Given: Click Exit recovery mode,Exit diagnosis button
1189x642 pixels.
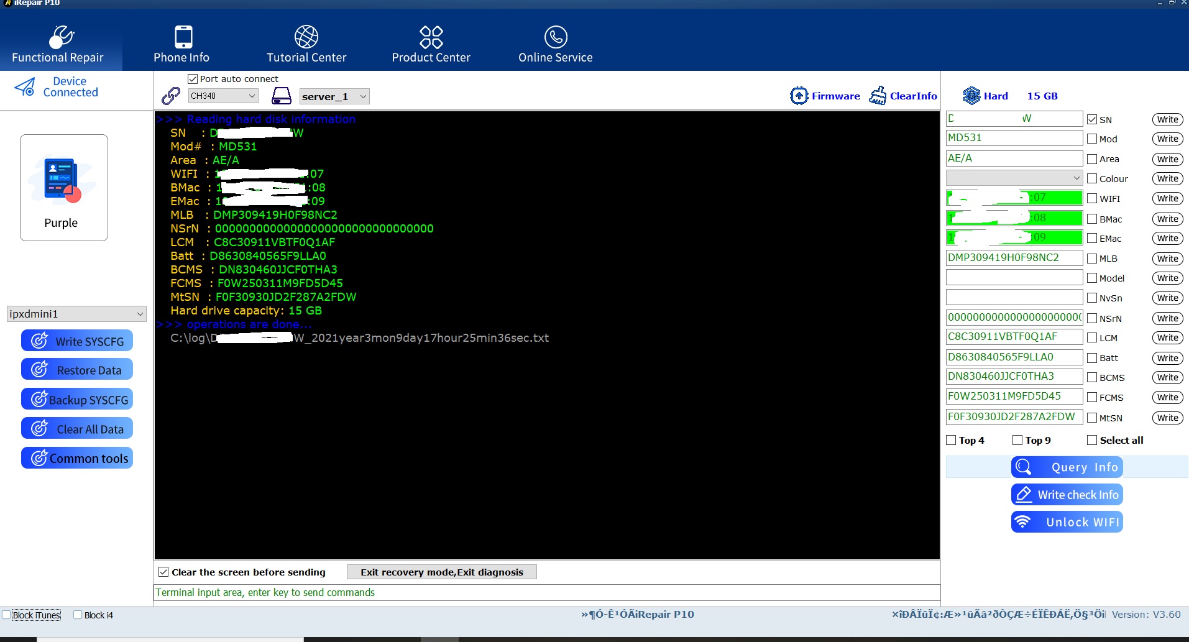Looking at the screenshot, I should (441, 572).
